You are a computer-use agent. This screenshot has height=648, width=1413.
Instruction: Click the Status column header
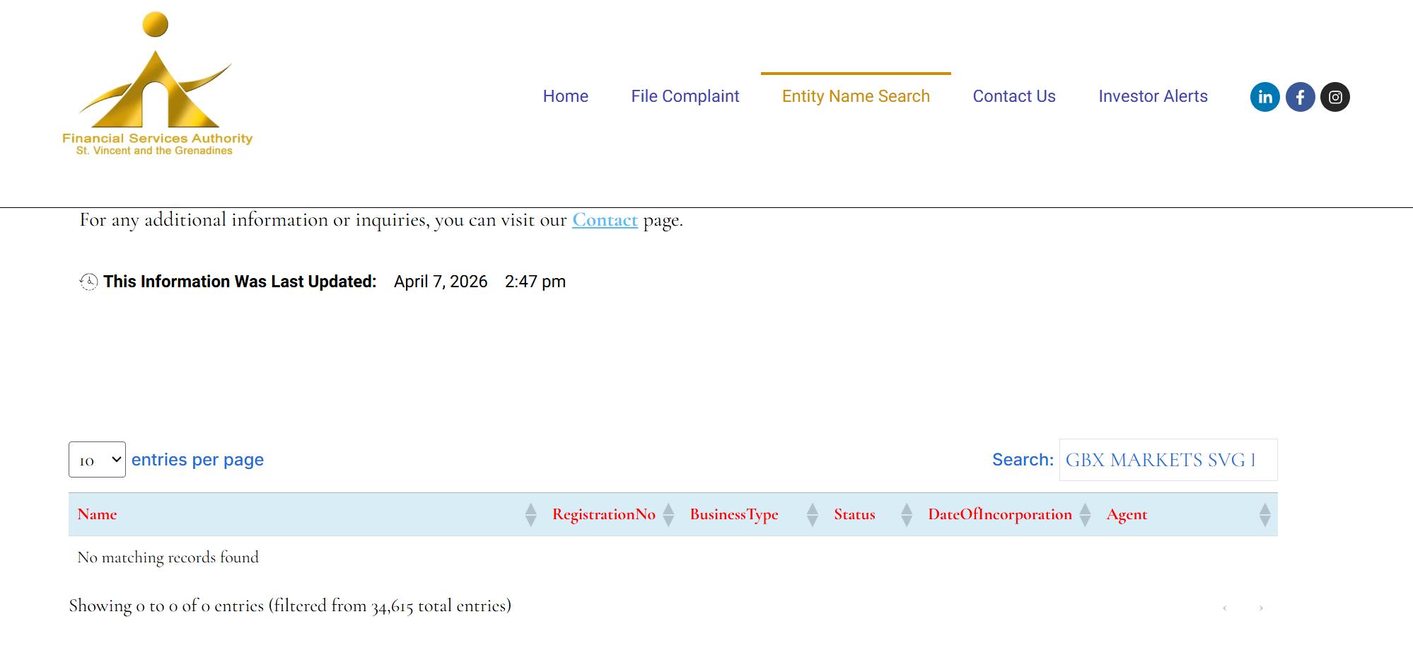point(872,514)
